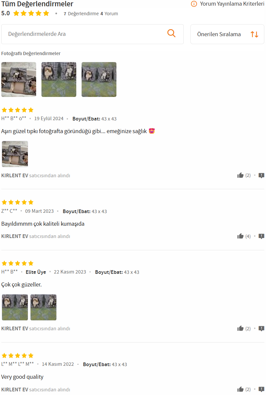Like the Very good quality review

[240, 389]
